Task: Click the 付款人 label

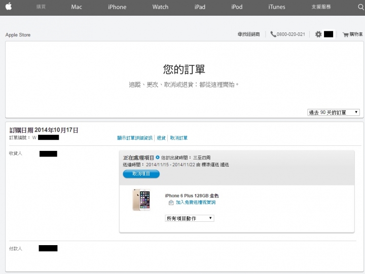Action: (x=16, y=249)
